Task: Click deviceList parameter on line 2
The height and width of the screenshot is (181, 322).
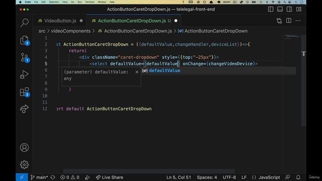Action: (x=224, y=44)
